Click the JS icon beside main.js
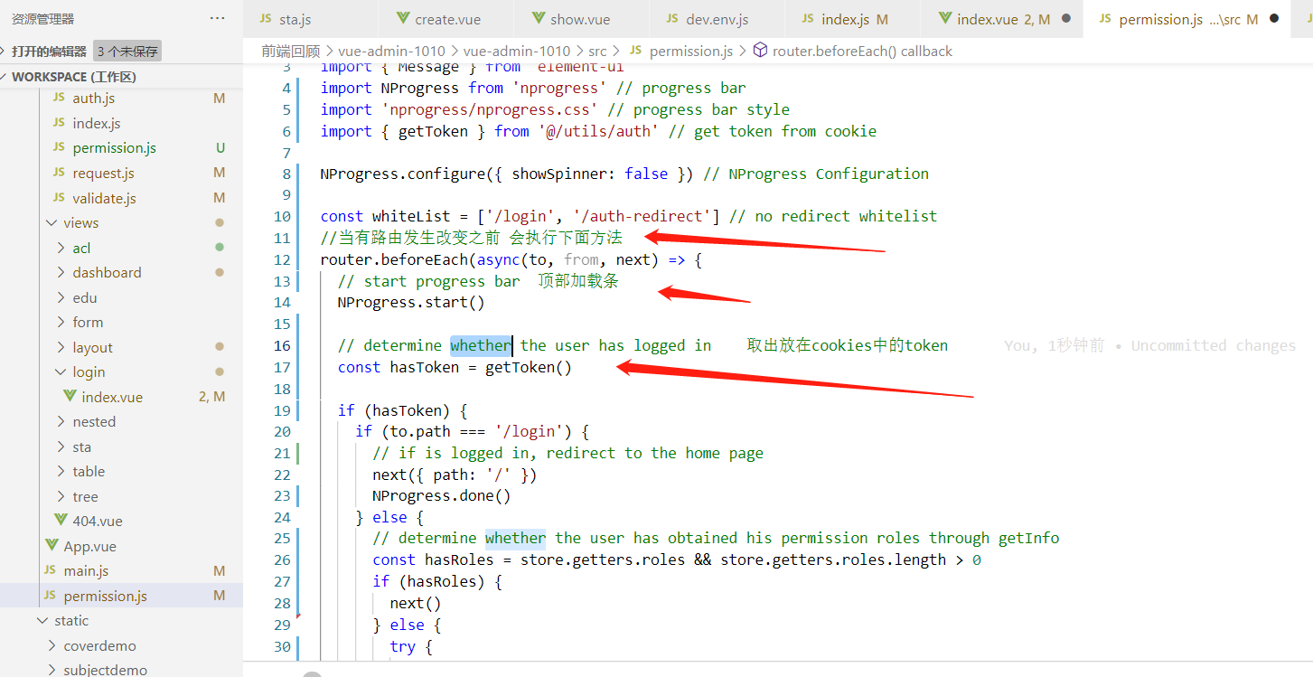This screenshot has height=677, width=1313. 50,570
